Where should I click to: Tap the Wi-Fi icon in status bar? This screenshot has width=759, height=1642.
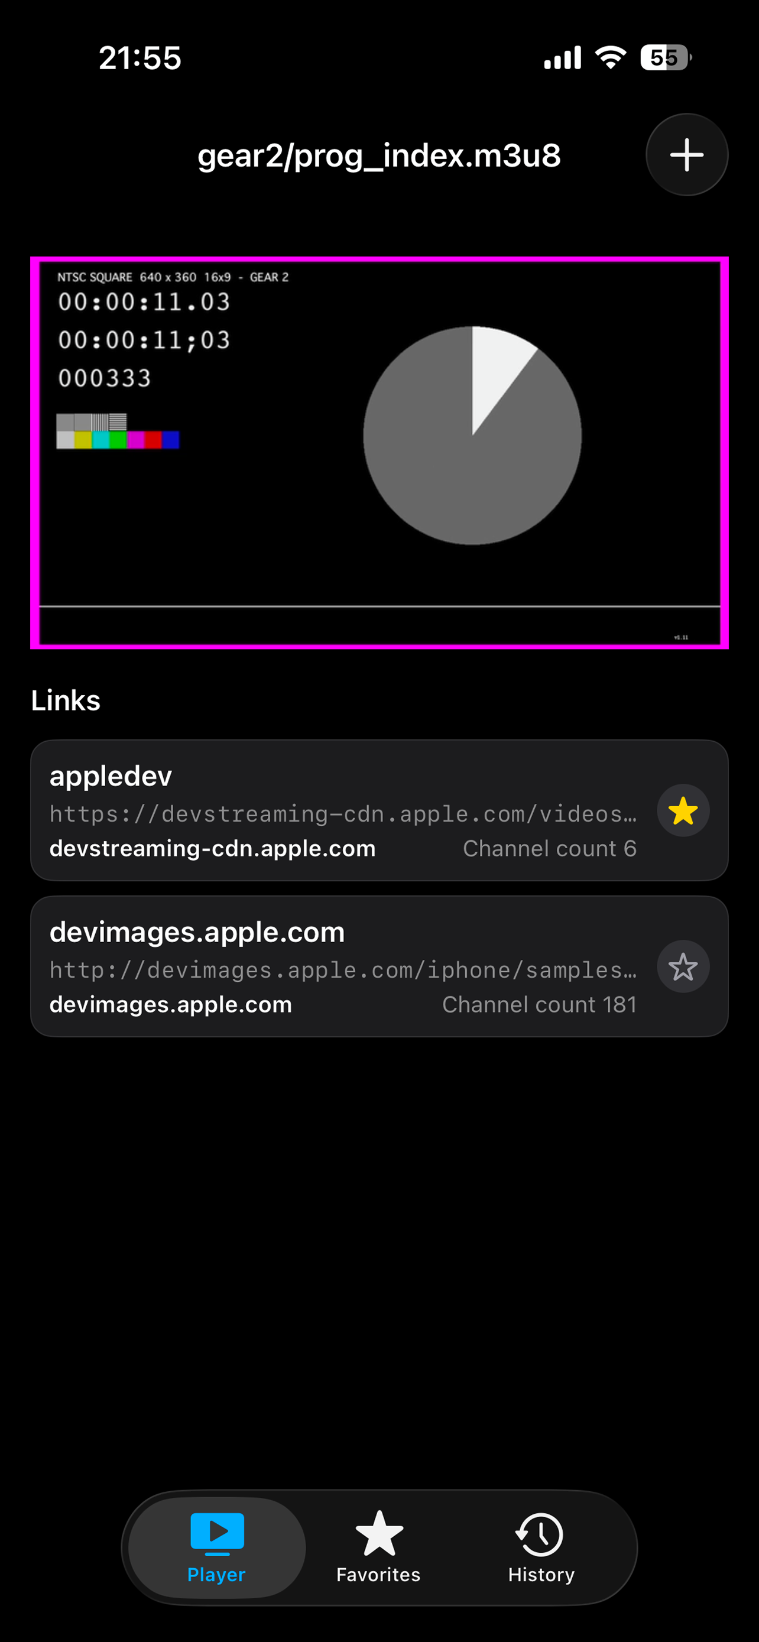pos(611,57)
